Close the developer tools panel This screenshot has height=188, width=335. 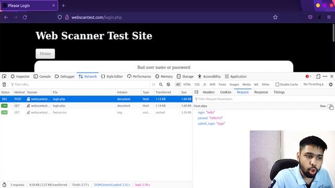332,76
